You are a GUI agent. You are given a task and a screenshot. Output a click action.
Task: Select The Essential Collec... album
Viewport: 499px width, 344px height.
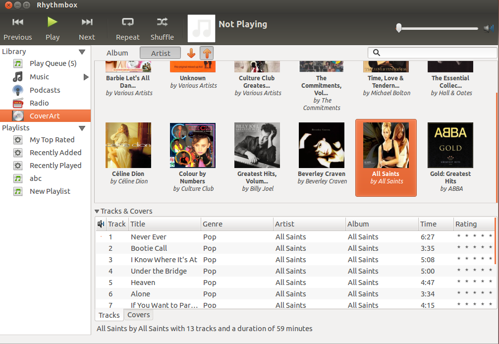450,79
